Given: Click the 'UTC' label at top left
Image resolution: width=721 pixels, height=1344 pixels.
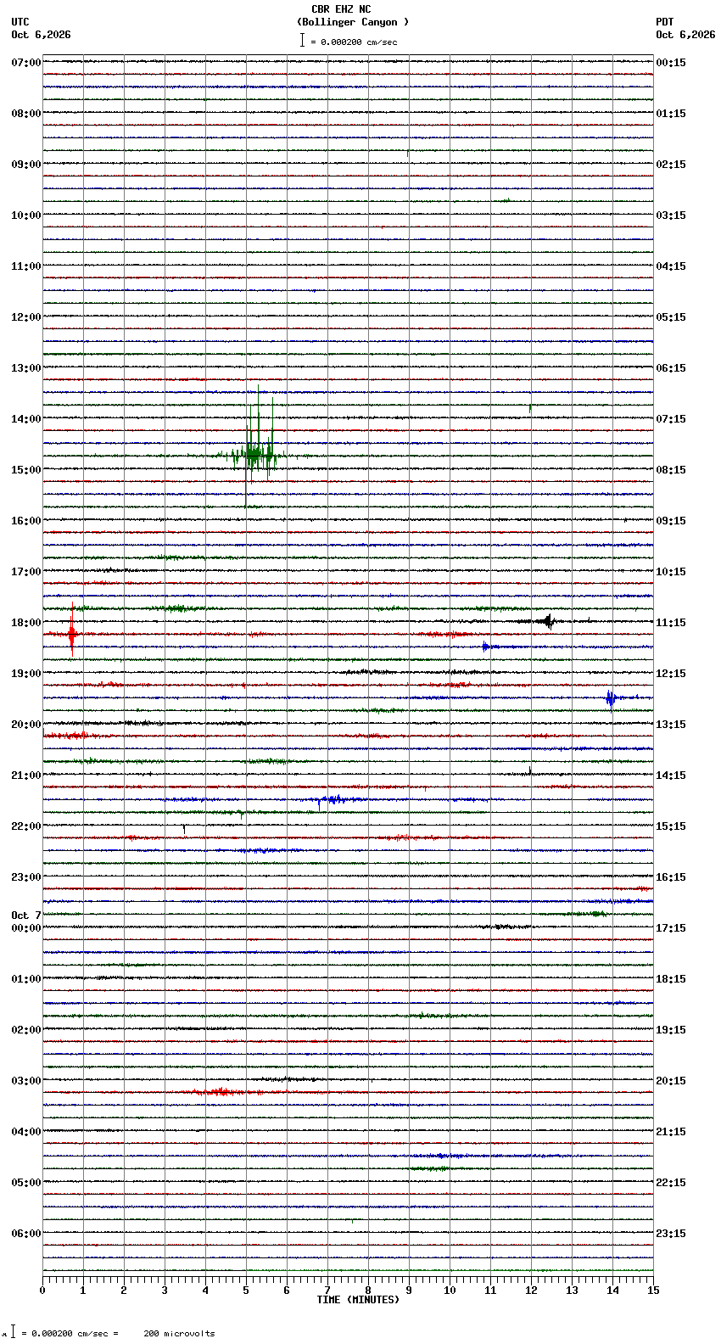Looking at the screenshot, I should (20, 22).
